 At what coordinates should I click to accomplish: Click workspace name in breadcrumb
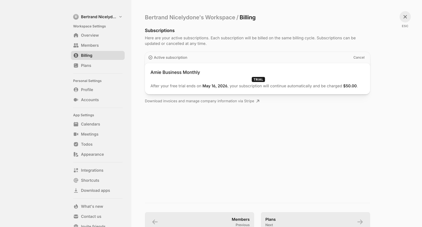click(x=190, y=17)
